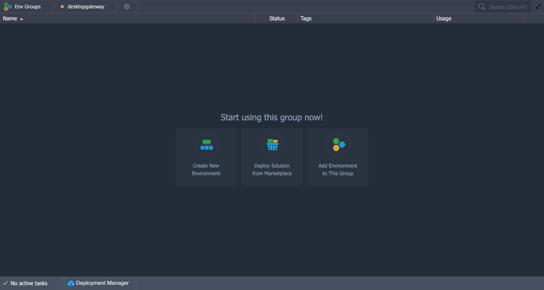544x290 pixels.
Task: Click the Marketplace shopping basket icon
Action: [x=272, y=144]
